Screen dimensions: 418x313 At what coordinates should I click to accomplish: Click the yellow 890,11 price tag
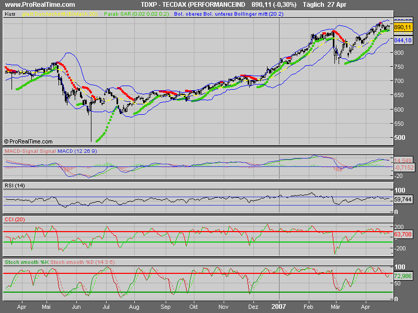403,27
